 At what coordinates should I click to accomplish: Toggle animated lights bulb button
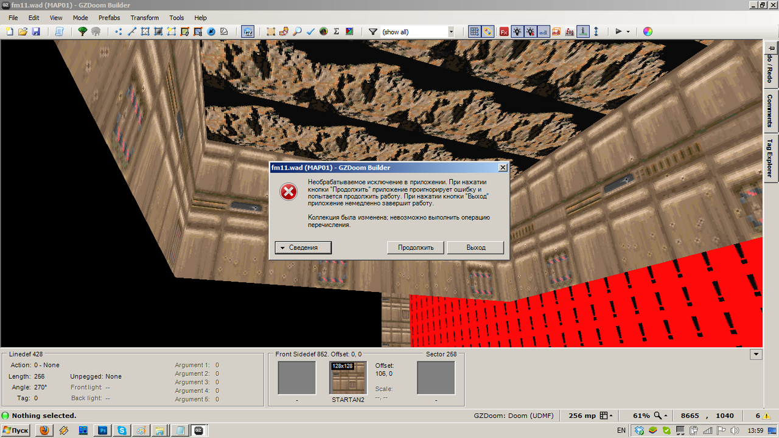coord(530,32)
